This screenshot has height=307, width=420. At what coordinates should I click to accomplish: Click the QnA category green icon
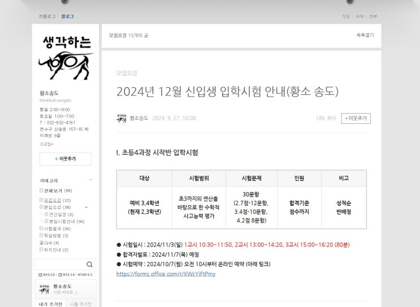41,243
